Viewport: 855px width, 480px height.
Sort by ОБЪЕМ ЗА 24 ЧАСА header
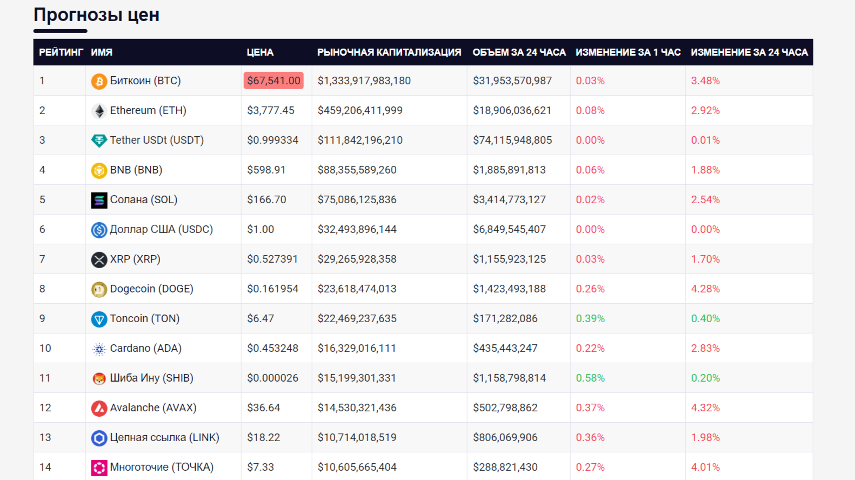(519, 52)
